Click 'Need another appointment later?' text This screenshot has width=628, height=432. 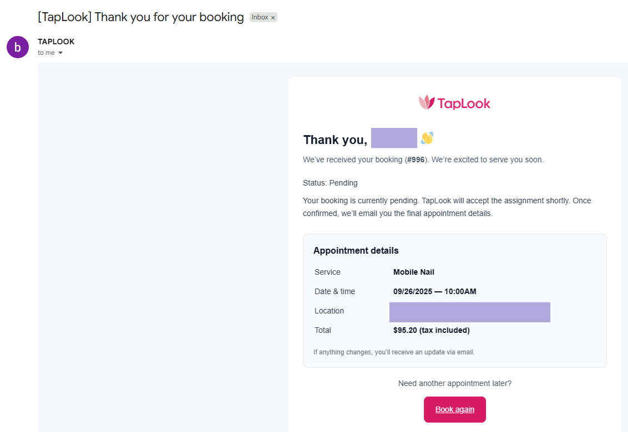(x=454, y=383)
